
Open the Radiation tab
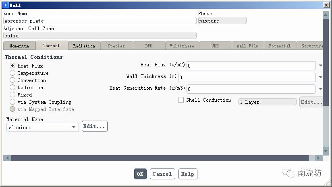click(x=84, y=46)
